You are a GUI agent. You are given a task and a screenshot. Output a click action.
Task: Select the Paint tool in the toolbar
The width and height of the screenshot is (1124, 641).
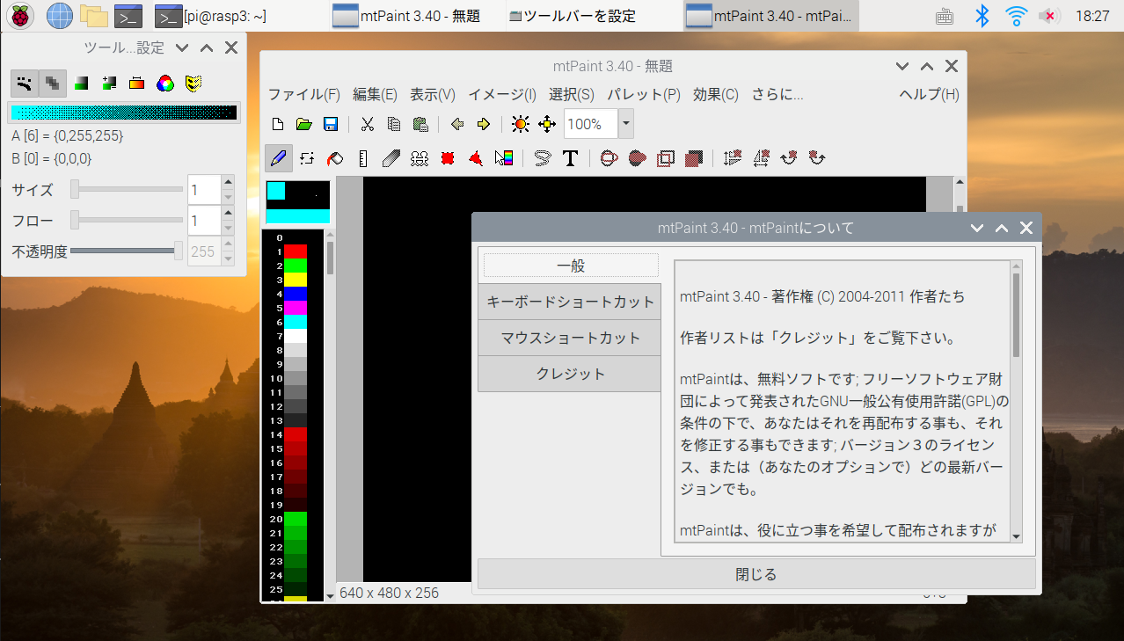coord(279,158)
